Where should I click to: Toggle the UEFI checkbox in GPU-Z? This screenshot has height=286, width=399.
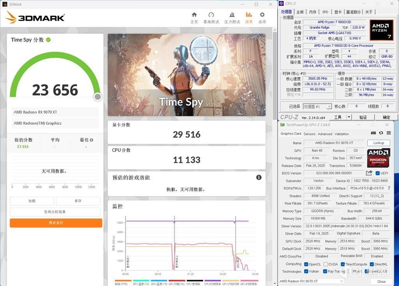(x=377, y=173)
